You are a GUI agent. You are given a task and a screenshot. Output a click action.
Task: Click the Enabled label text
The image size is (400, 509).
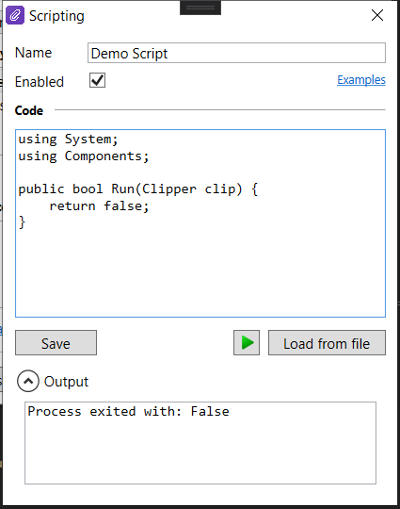click(x=40, y=81)
